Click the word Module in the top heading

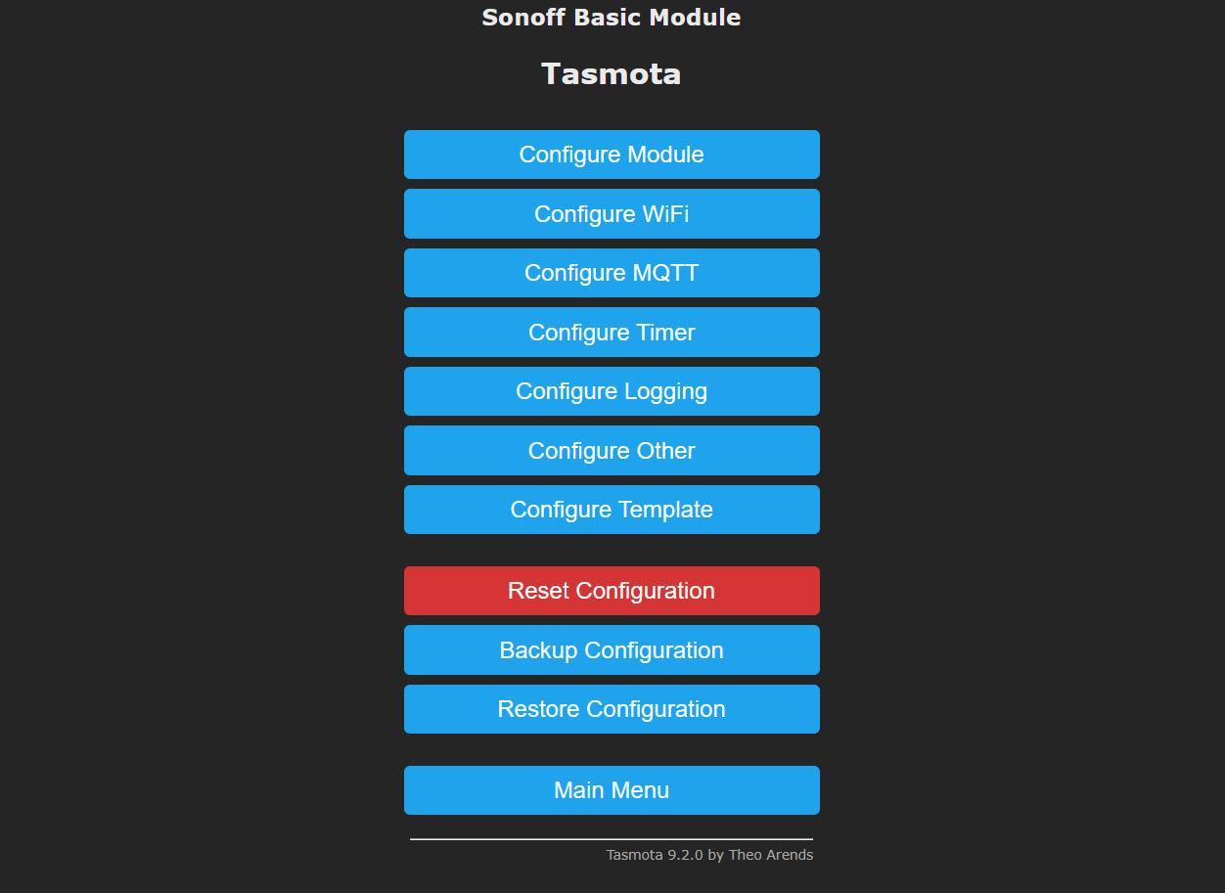700,18
